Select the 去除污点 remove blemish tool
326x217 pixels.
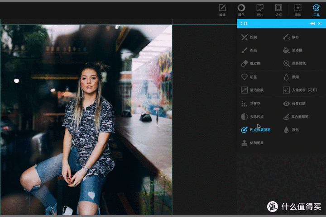(252, 117)
